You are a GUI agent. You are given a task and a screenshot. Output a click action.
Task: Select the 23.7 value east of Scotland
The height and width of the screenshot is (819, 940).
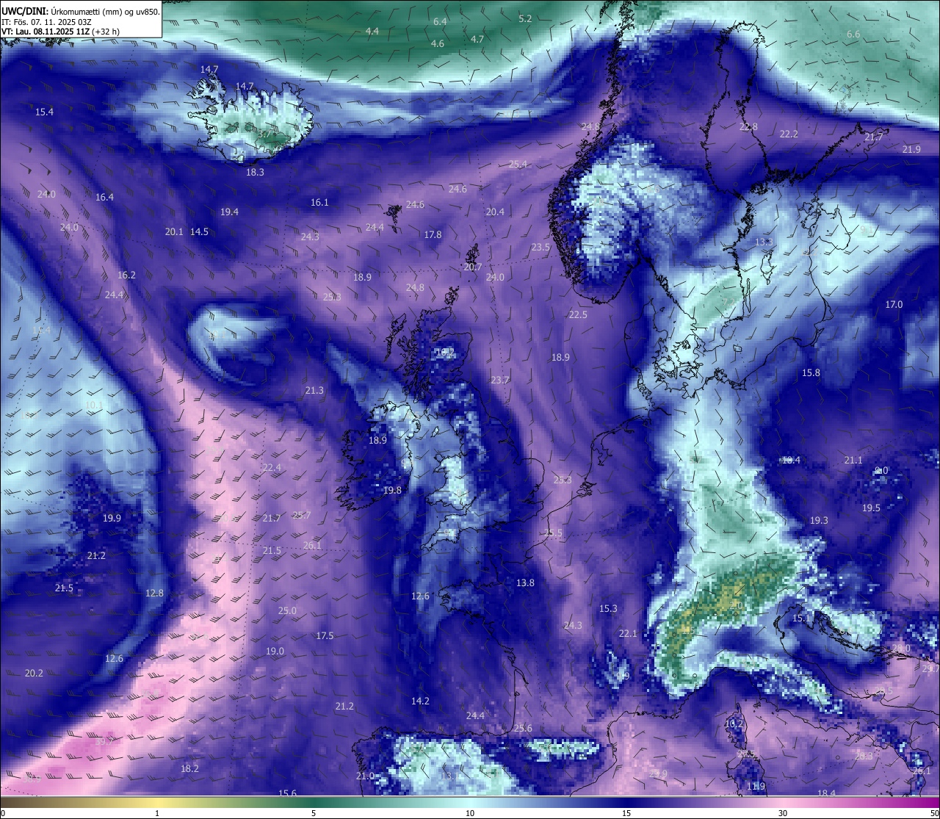[499, 380]
